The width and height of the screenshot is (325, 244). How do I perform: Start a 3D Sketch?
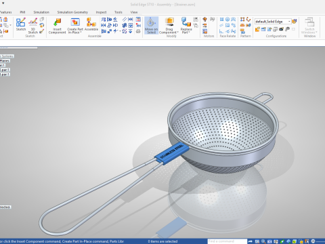[x=33, y=26]
